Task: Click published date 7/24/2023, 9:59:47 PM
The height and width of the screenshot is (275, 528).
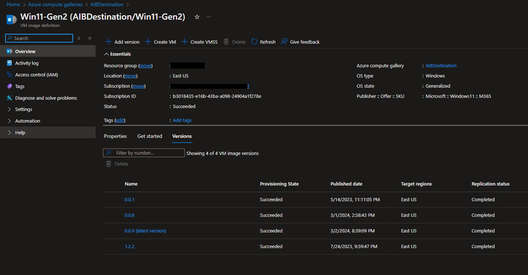Action: click(354, 246)
